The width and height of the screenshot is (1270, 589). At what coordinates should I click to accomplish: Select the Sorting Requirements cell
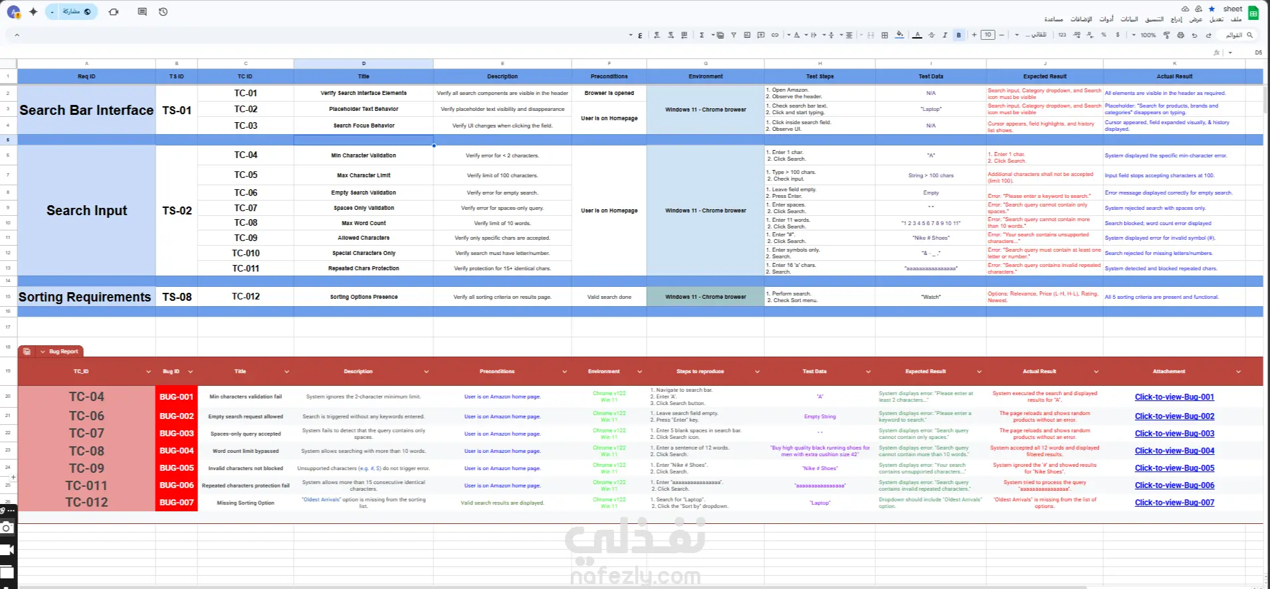[x=86, y=297]
